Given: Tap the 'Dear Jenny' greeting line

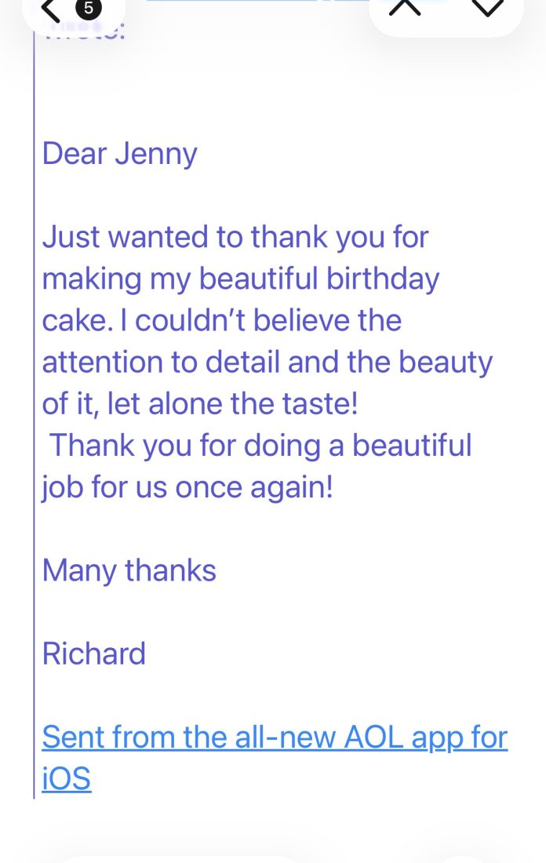Looking at the screenshot, I should click(x=119, y=154).
